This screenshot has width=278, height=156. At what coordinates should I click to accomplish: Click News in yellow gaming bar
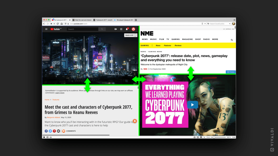click(x=158, y=46)
